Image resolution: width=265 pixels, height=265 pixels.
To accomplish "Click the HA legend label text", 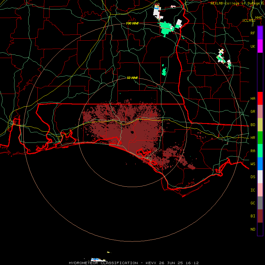I will click(253, 99).
